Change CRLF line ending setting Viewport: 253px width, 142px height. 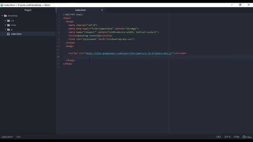click(219, 137)
